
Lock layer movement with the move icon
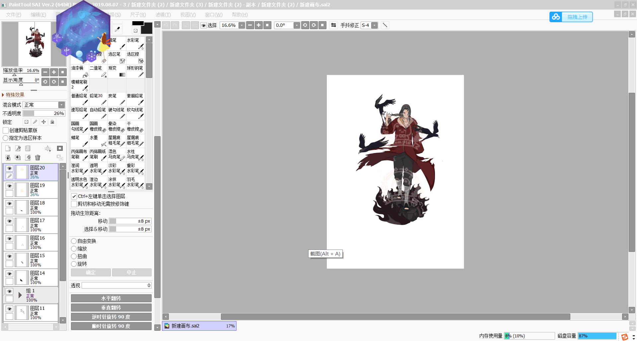(43, 122)
